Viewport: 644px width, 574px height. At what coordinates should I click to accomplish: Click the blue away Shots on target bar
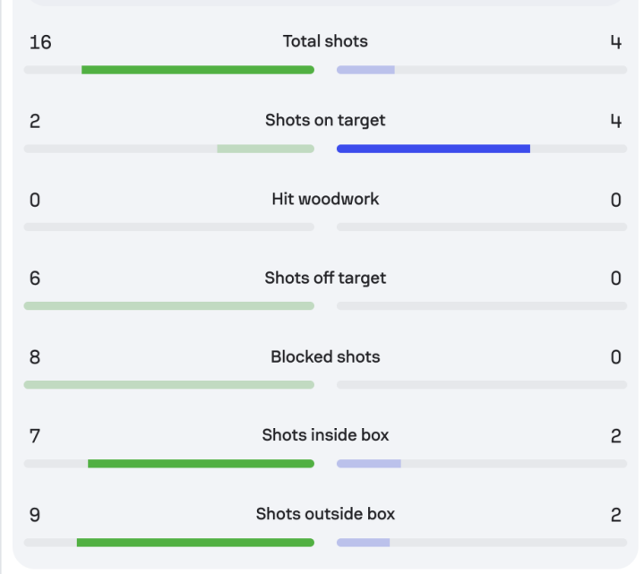pos(433,149)
